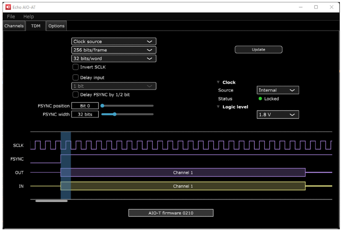Maximize the Echo AIO-AT window
This screenshot has height=231, width=343.
click(x=316, y=7)
